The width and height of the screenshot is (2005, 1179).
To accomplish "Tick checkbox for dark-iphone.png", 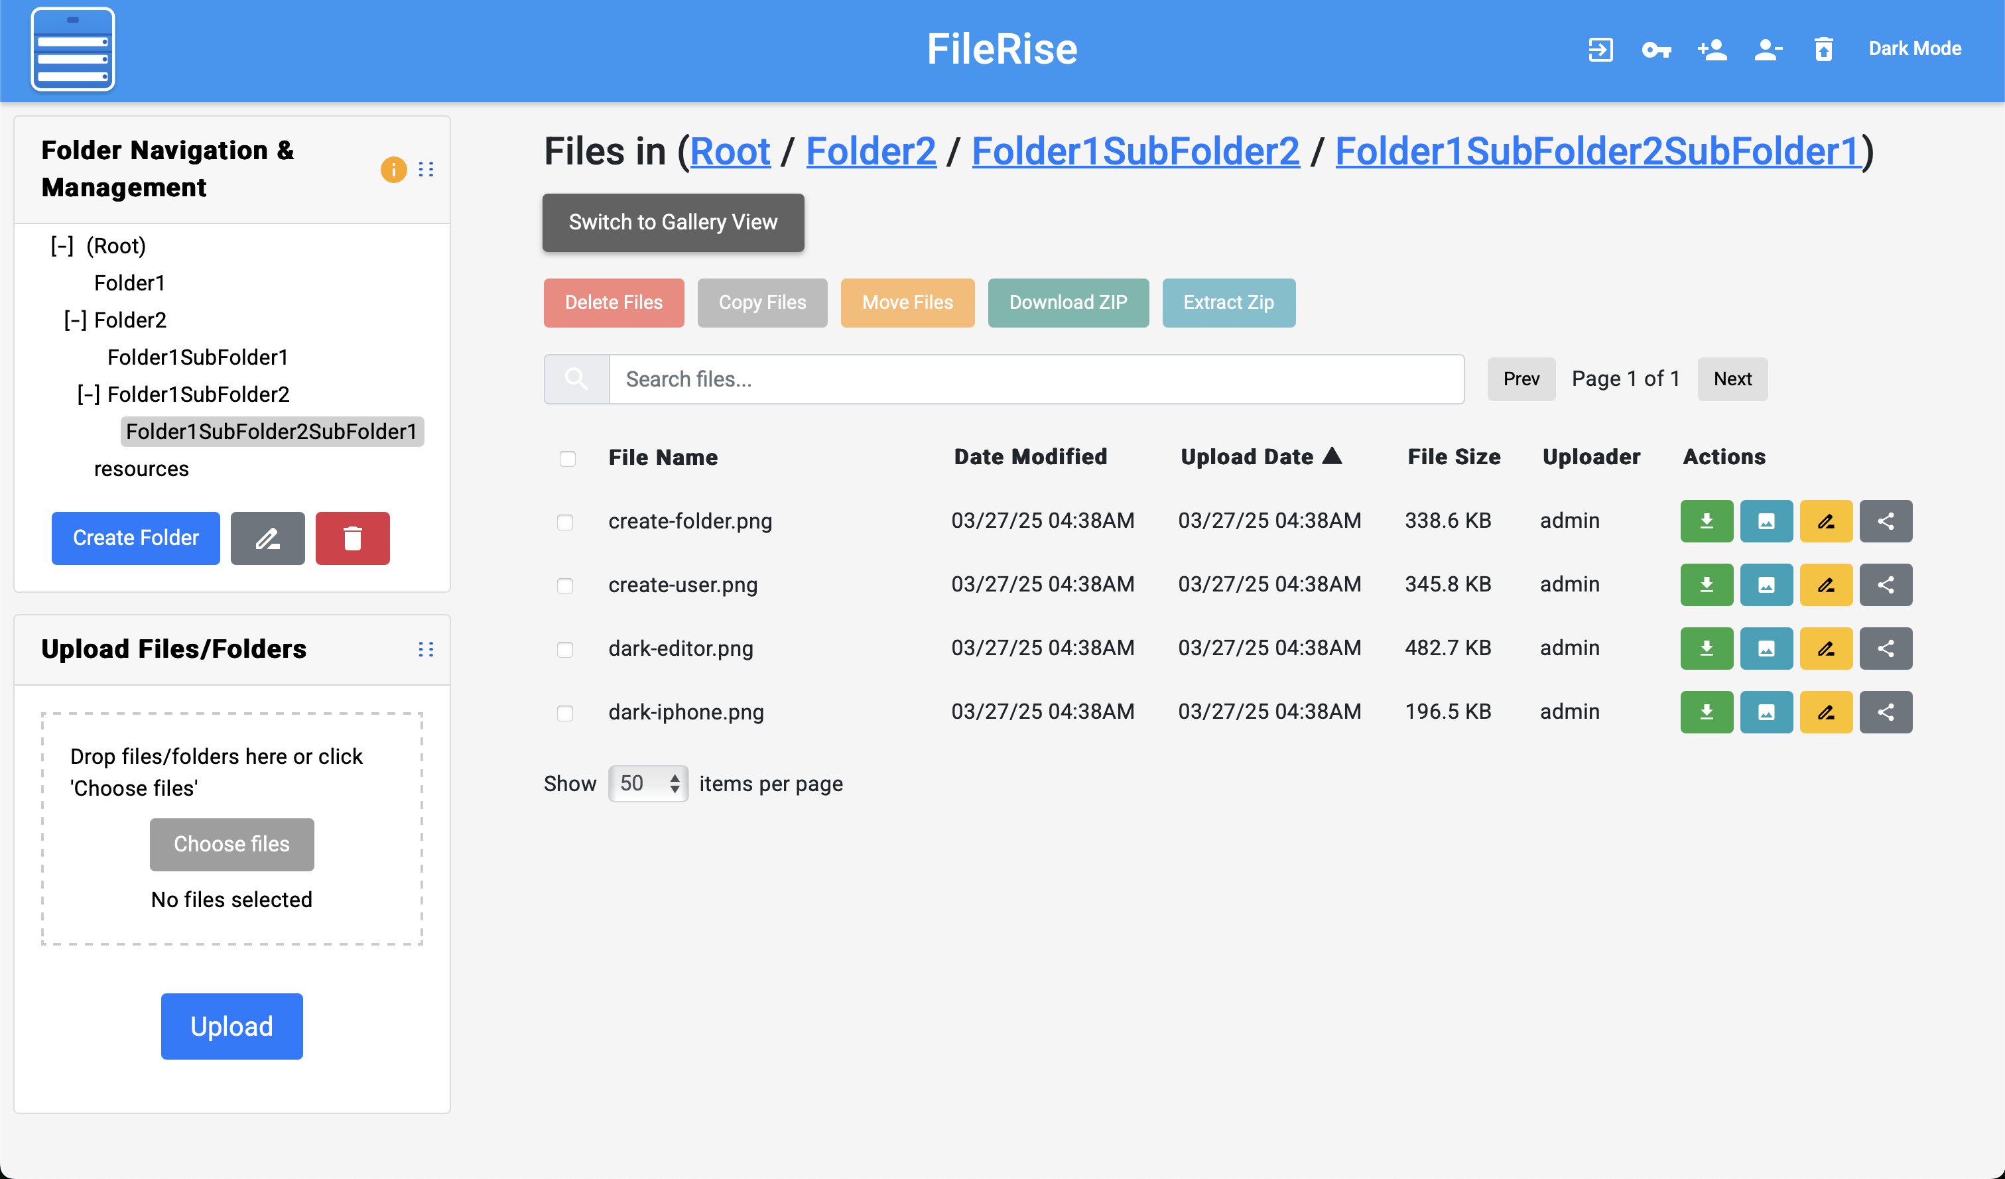I will 565,713.
